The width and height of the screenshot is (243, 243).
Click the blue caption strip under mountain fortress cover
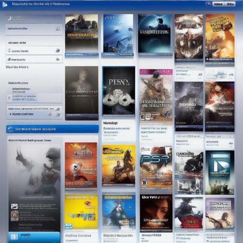tap(82, 54)
